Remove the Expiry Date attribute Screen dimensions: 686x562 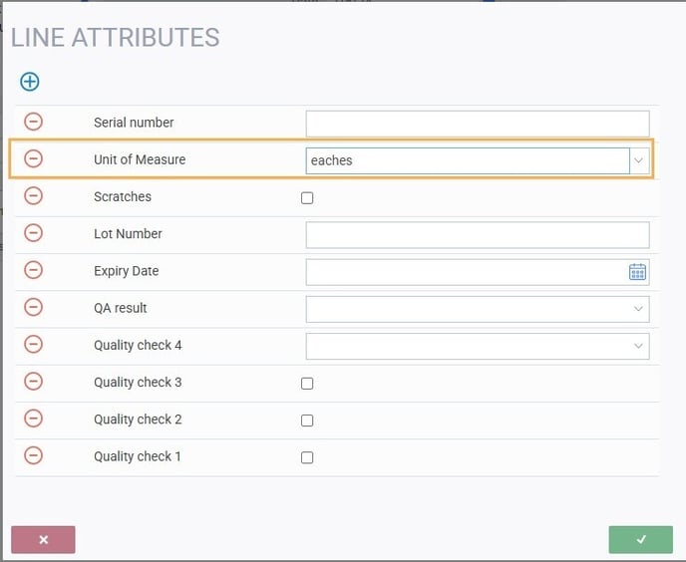[x=33, y=270]
